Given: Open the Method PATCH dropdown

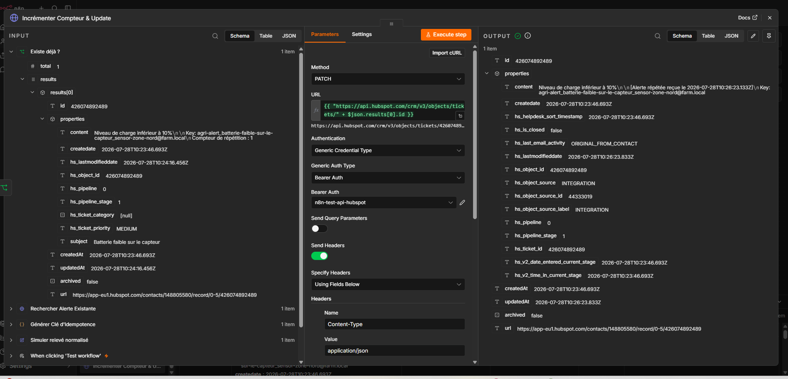Looking at the screenshot, I should pos(388,79).
